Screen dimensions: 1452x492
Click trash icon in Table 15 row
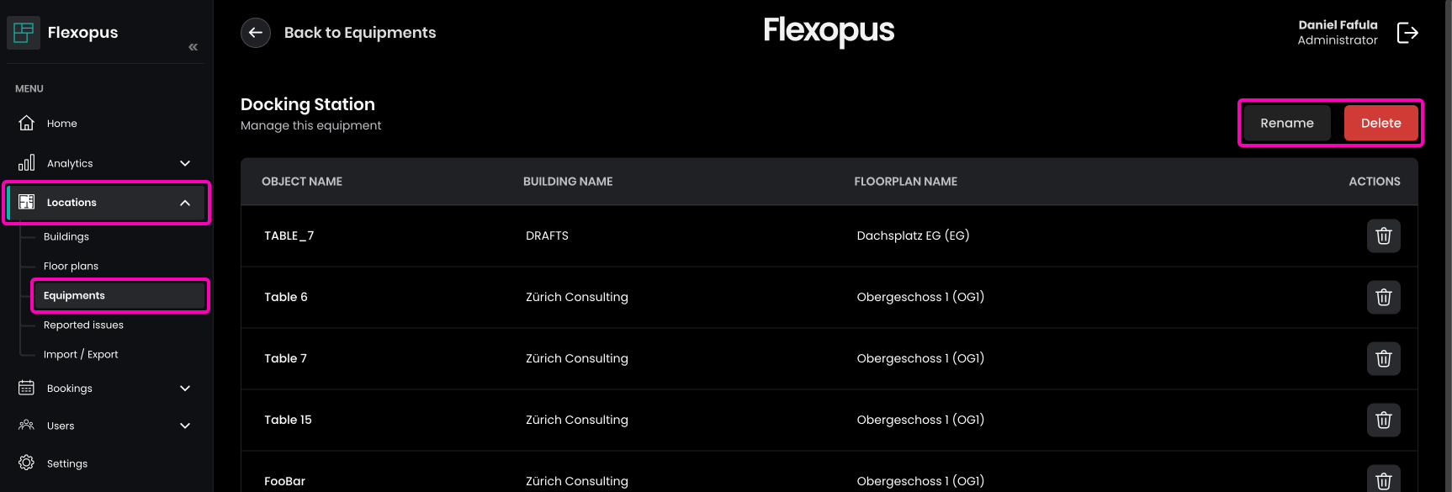[x=1383, y=421]
